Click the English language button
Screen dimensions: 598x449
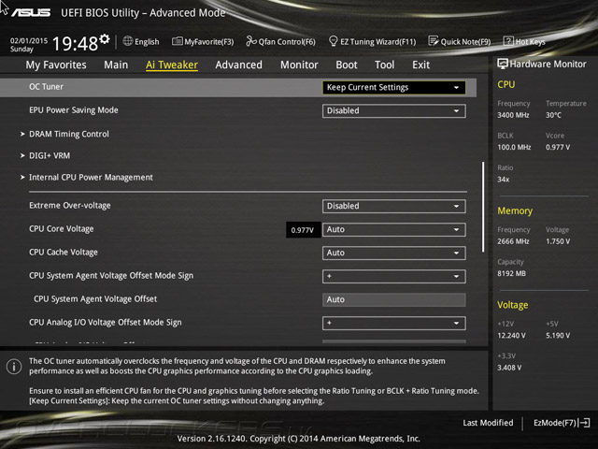click(x=147, y=41)
